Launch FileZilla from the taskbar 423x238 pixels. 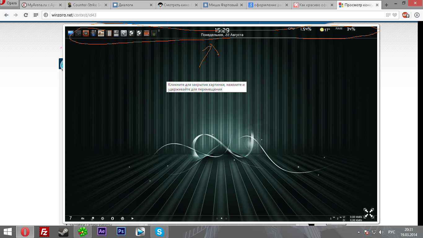click(x=45, y=231)
